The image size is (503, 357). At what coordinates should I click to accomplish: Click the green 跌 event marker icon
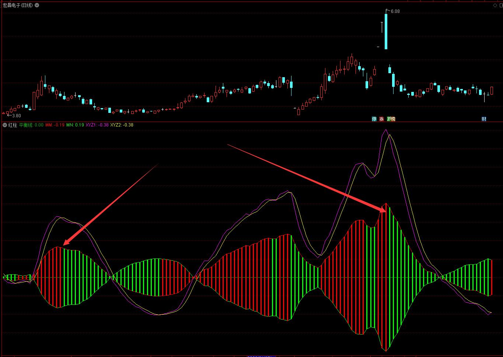pos(389,119)
